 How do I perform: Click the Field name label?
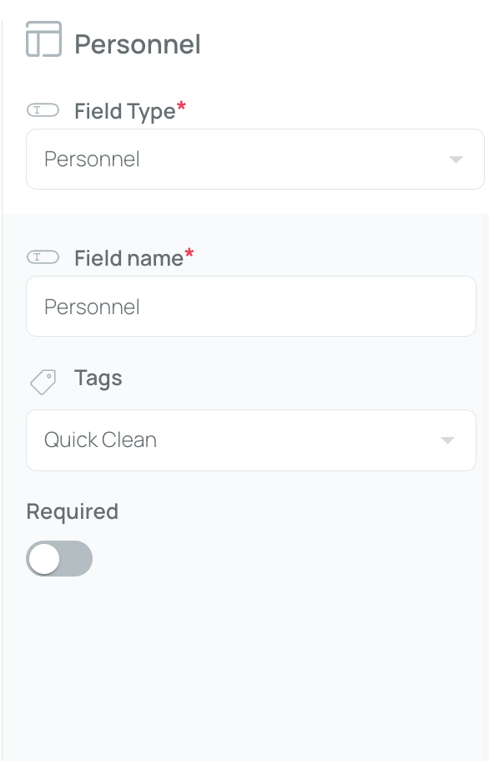coord(129,258)
